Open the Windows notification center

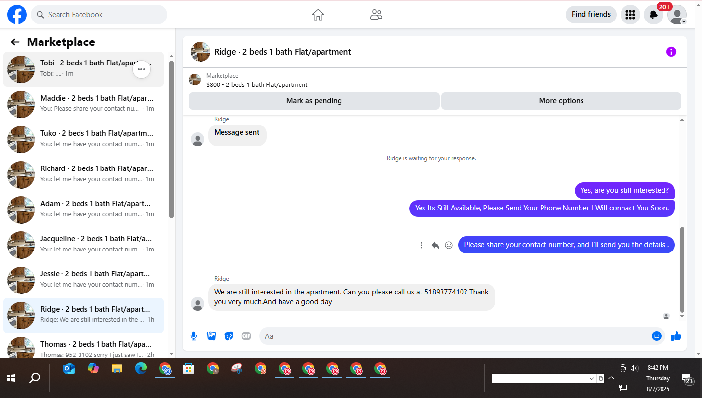coord(687,379)
